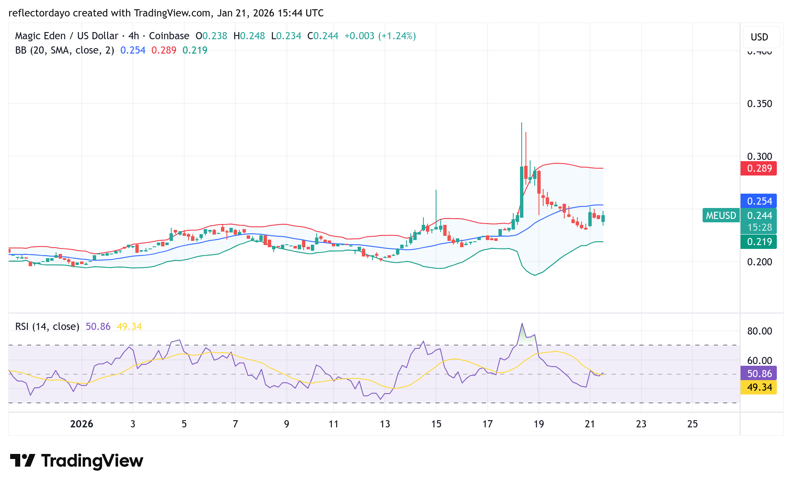Viewport: 792px width, 486px height.
Task: Click date 9 on the time axis
Action: click(287, 424)
